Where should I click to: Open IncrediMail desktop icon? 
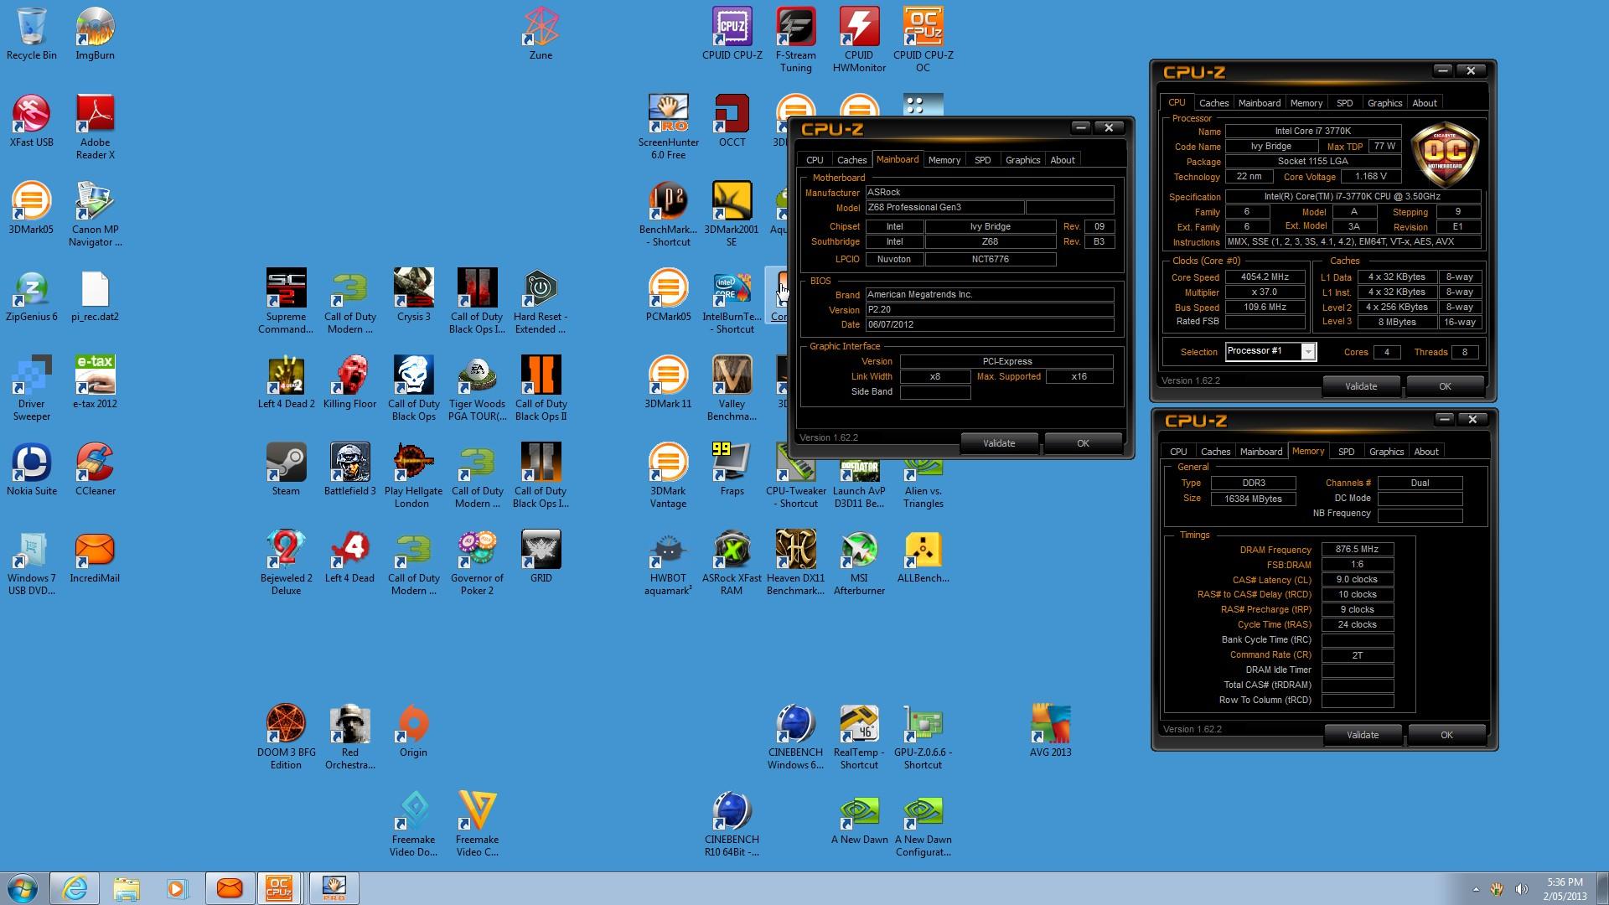[95, 556]
